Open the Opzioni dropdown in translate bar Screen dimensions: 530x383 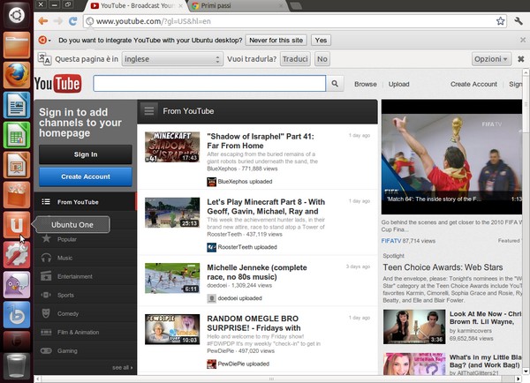tap(491, 59)
